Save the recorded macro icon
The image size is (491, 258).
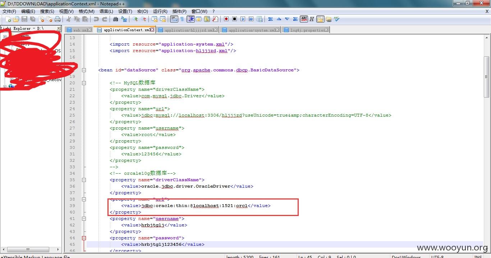259,19
